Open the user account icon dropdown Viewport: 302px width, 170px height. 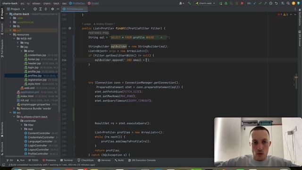point(181,3)
